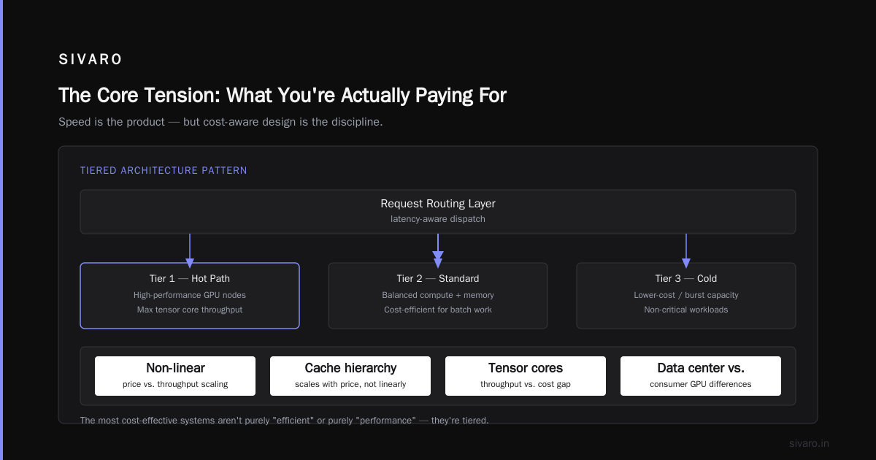Select the Tier 1 — Hot Path card

[190, 296]
